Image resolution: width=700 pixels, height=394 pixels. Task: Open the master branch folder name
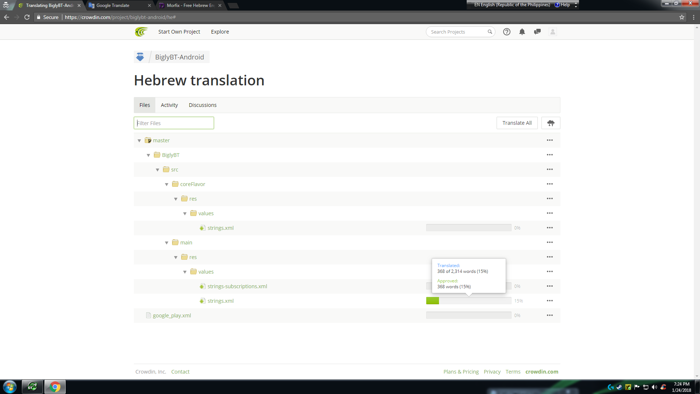161,140
